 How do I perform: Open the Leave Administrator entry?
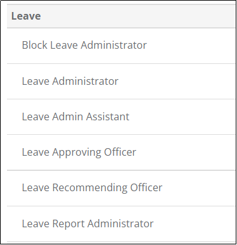(x=121, y=81)
